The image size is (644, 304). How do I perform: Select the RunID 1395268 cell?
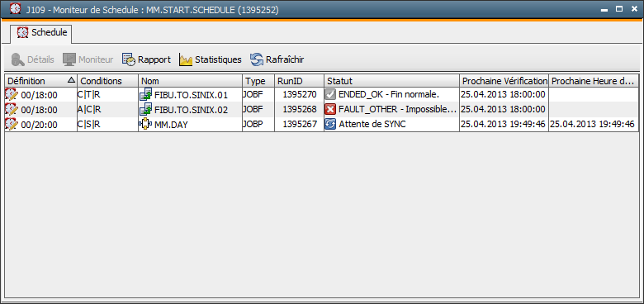pyautogui.click(x=299, y=110)
